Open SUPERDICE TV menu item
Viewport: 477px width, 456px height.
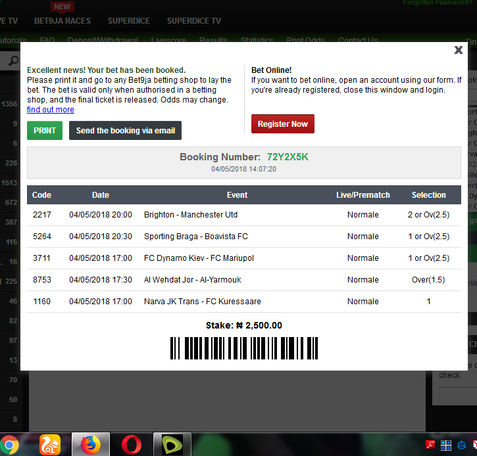pos(194,20)
